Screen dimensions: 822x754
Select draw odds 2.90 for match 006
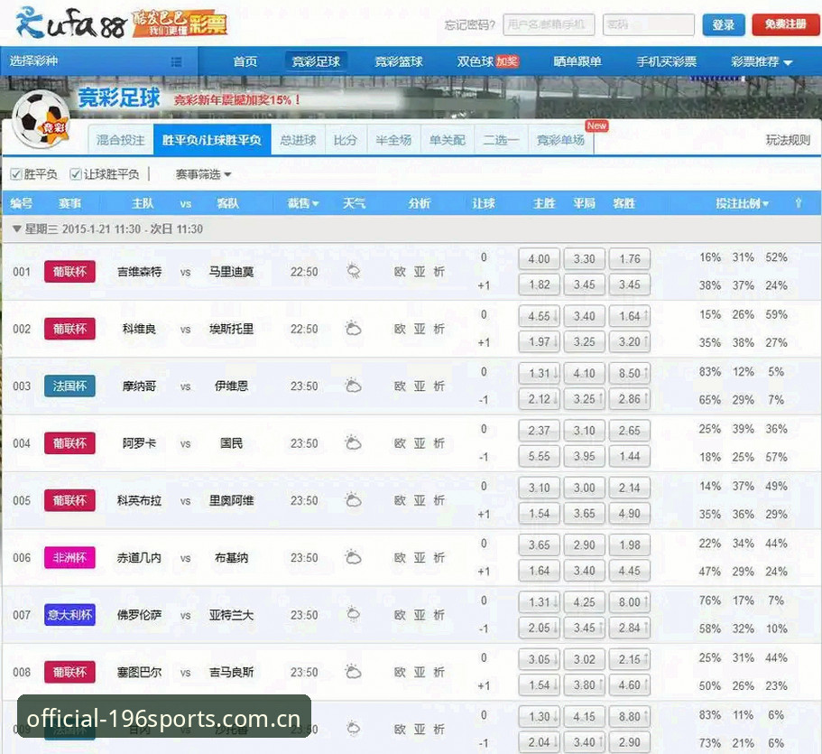(x=584, y=545)
